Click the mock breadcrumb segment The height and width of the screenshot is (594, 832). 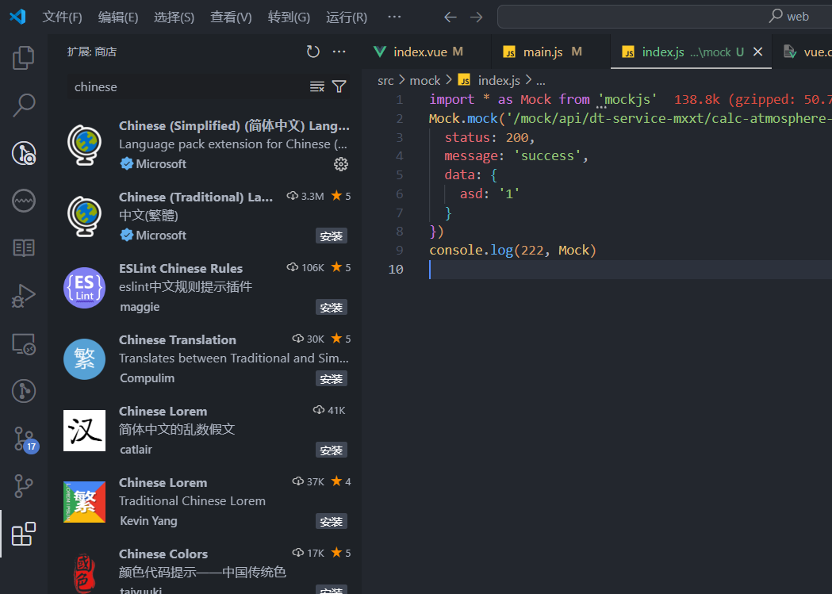pyautogui.click(x=424, y=81)
